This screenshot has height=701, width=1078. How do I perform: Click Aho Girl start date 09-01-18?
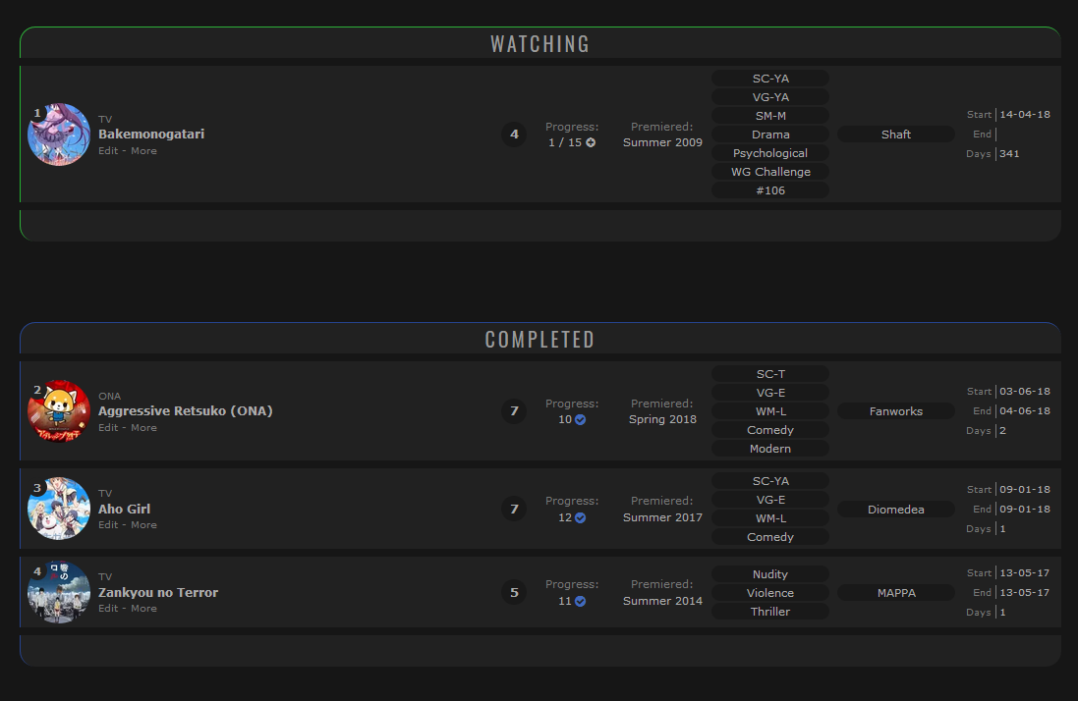click(x=1024, y=490)
